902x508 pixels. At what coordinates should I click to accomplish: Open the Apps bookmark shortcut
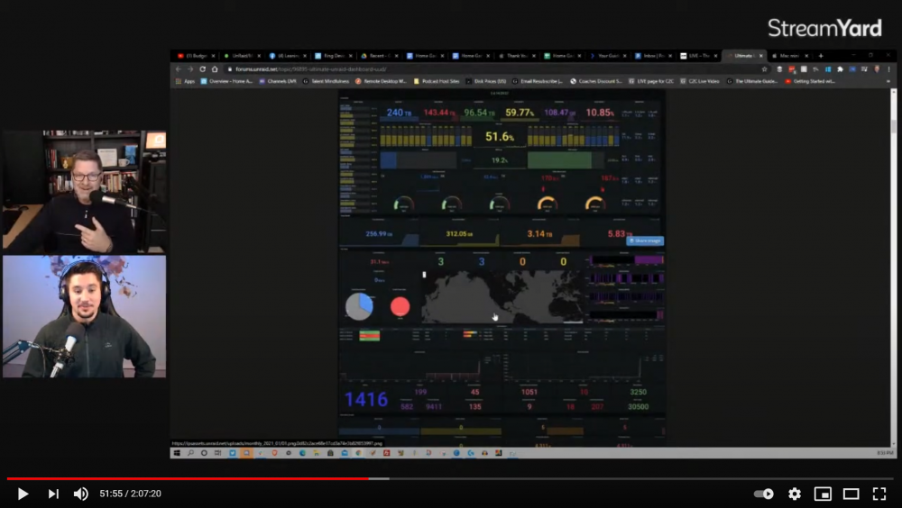tap(185, 81)
